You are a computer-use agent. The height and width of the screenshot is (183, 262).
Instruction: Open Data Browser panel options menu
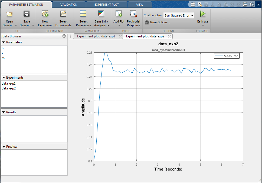tap(64, 36)
